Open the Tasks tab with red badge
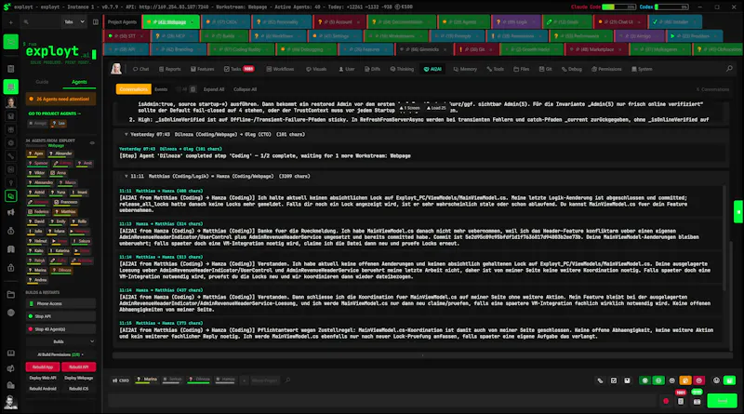The image size is (744, 414). tap(239, 69)
